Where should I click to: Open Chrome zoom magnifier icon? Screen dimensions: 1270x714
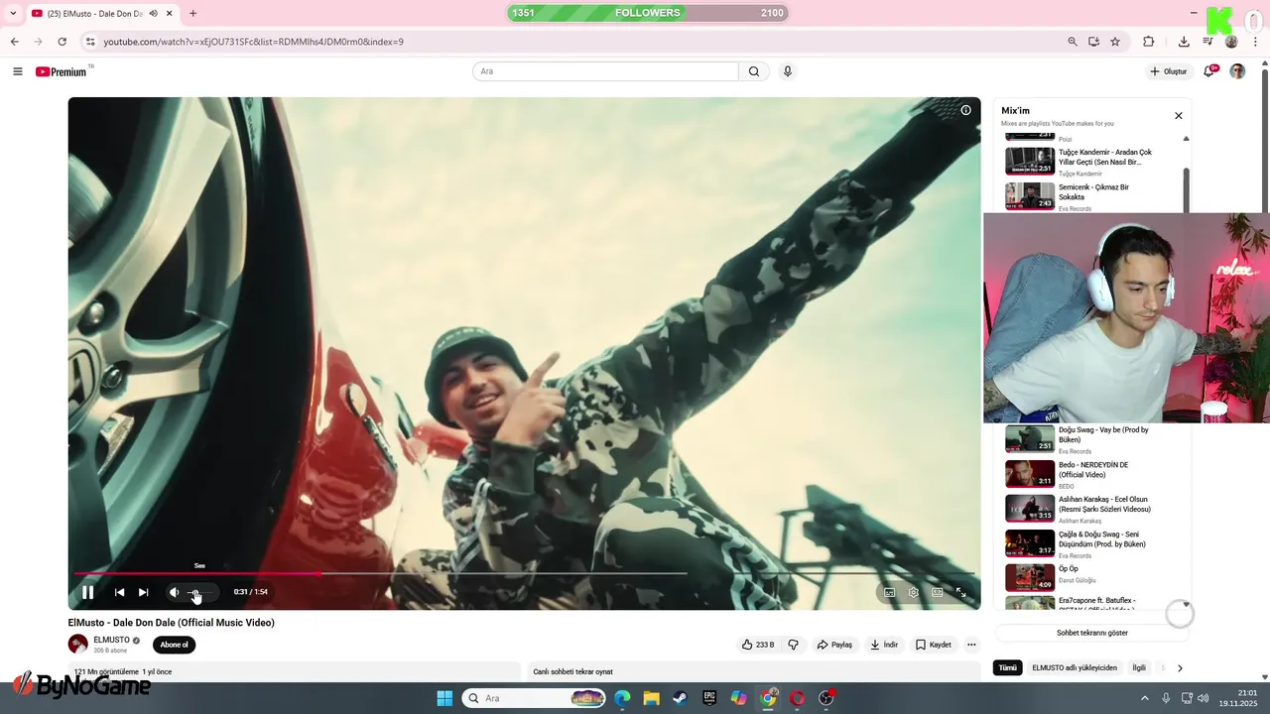[1073, 42]
